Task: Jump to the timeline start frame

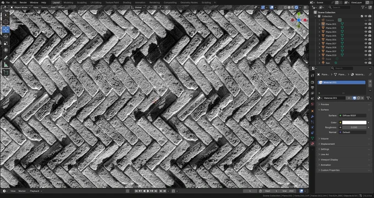Action: [x=136, y=191]
